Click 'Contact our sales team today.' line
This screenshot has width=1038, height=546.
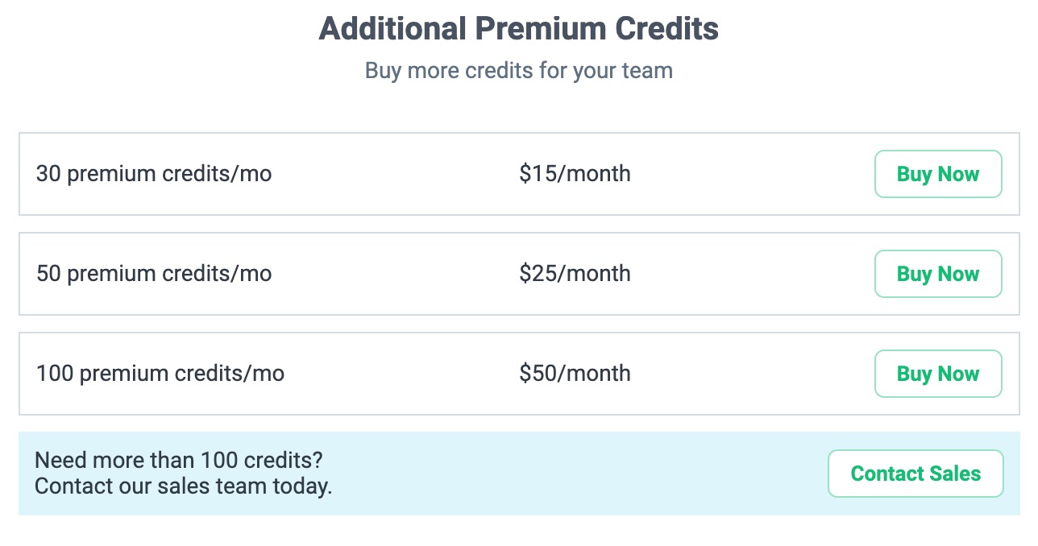pos(183,486)
